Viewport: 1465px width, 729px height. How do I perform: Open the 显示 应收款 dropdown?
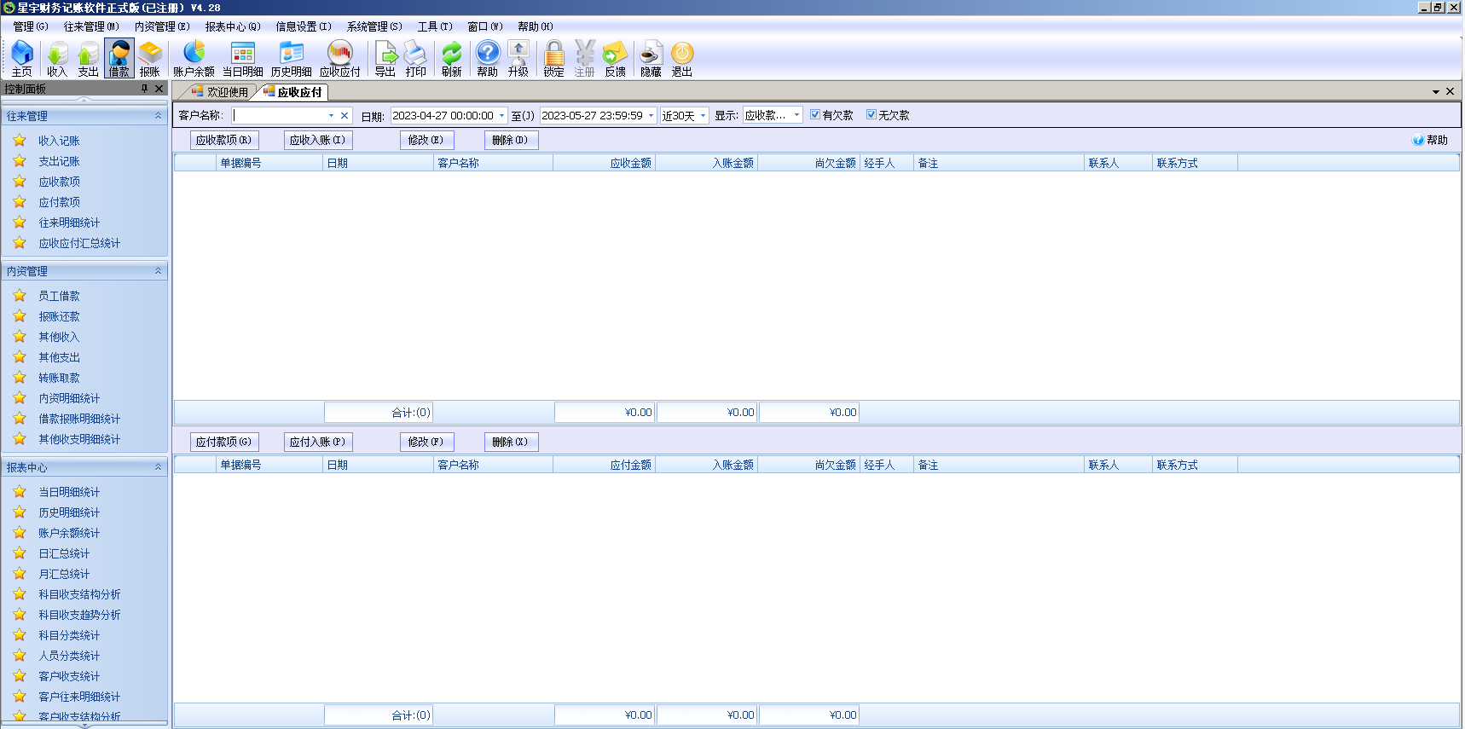tap(797, 115)
